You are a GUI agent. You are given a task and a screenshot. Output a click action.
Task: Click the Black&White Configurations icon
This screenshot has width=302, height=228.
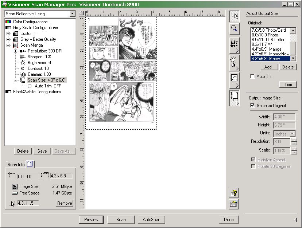8,92
